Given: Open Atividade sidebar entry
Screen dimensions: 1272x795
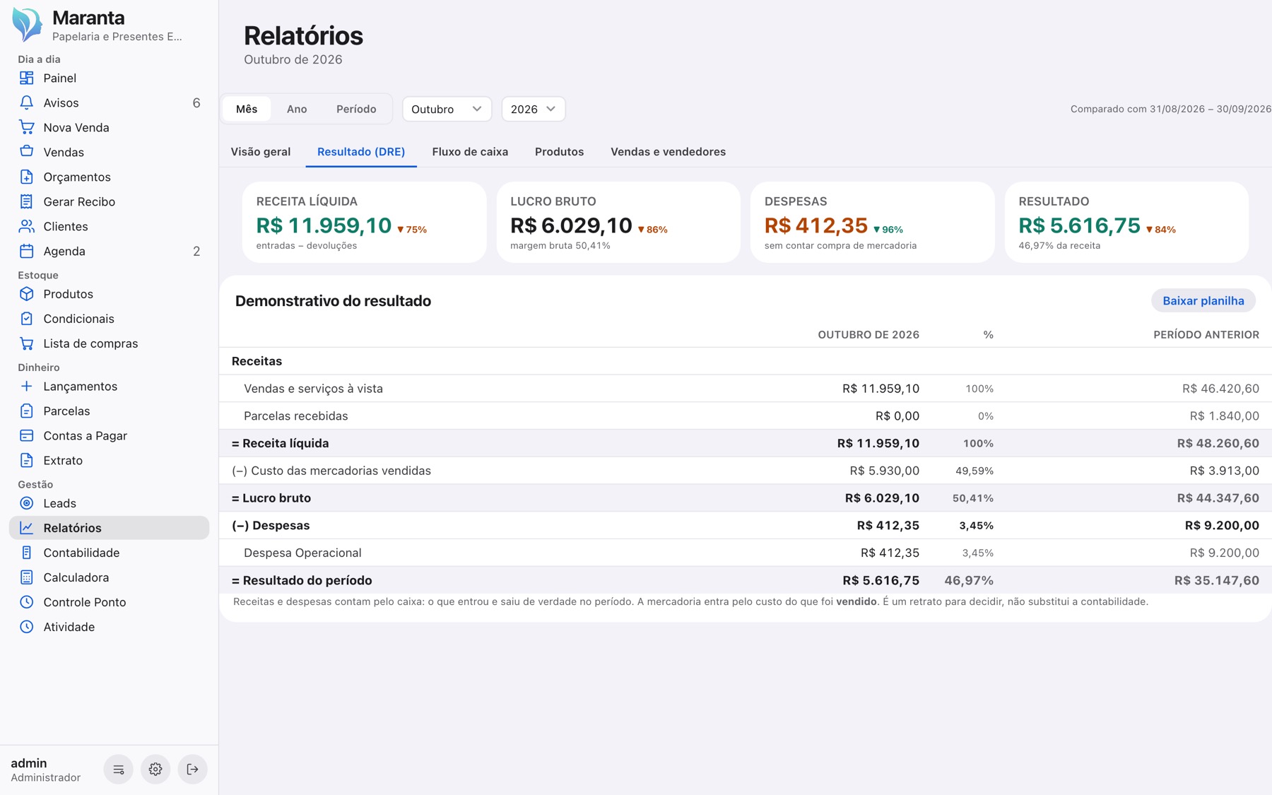Looking at the screenshot, I should 109,627.
